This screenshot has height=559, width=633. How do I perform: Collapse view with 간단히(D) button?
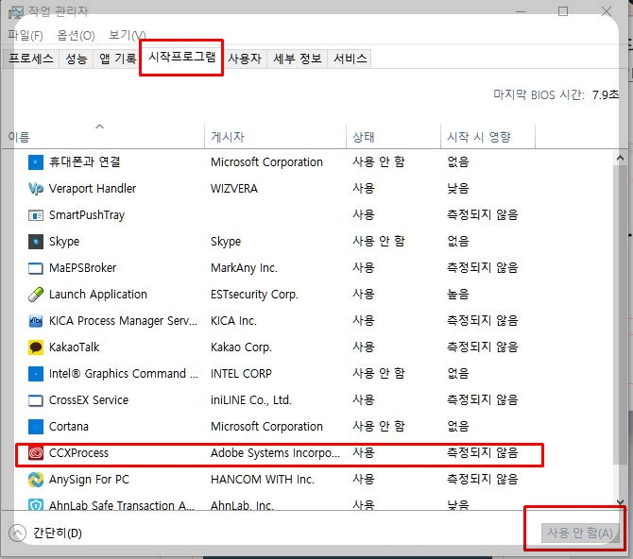[x=45, y=534]
